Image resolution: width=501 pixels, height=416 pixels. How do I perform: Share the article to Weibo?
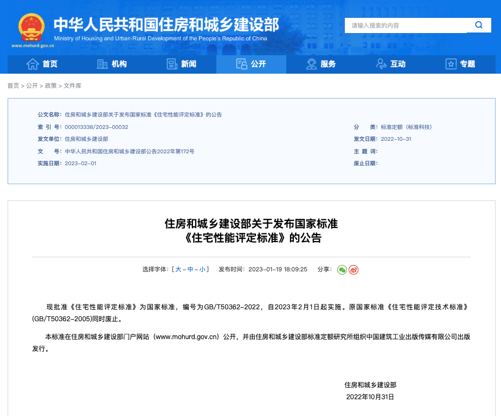[354, 269]
